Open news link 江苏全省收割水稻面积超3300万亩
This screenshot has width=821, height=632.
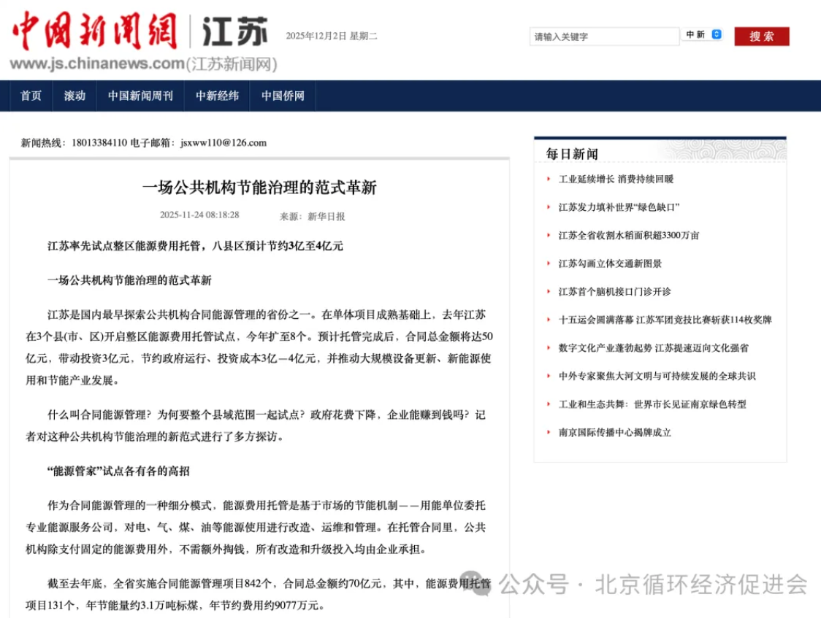tap(628, 236)
